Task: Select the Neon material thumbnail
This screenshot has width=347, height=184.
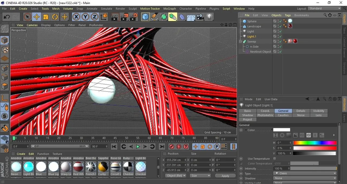Action: point(16,167)
